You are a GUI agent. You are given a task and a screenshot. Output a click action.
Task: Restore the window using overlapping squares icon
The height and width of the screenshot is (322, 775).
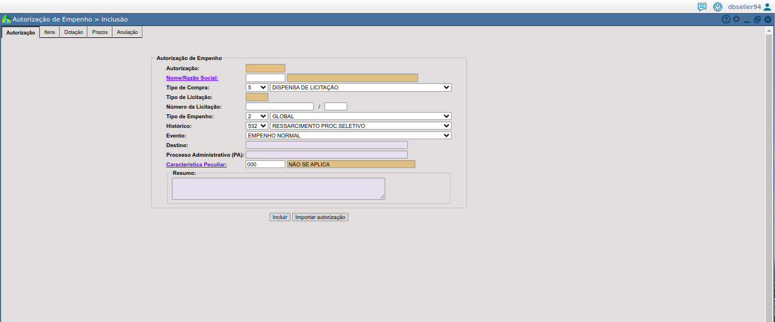point(757,19)
